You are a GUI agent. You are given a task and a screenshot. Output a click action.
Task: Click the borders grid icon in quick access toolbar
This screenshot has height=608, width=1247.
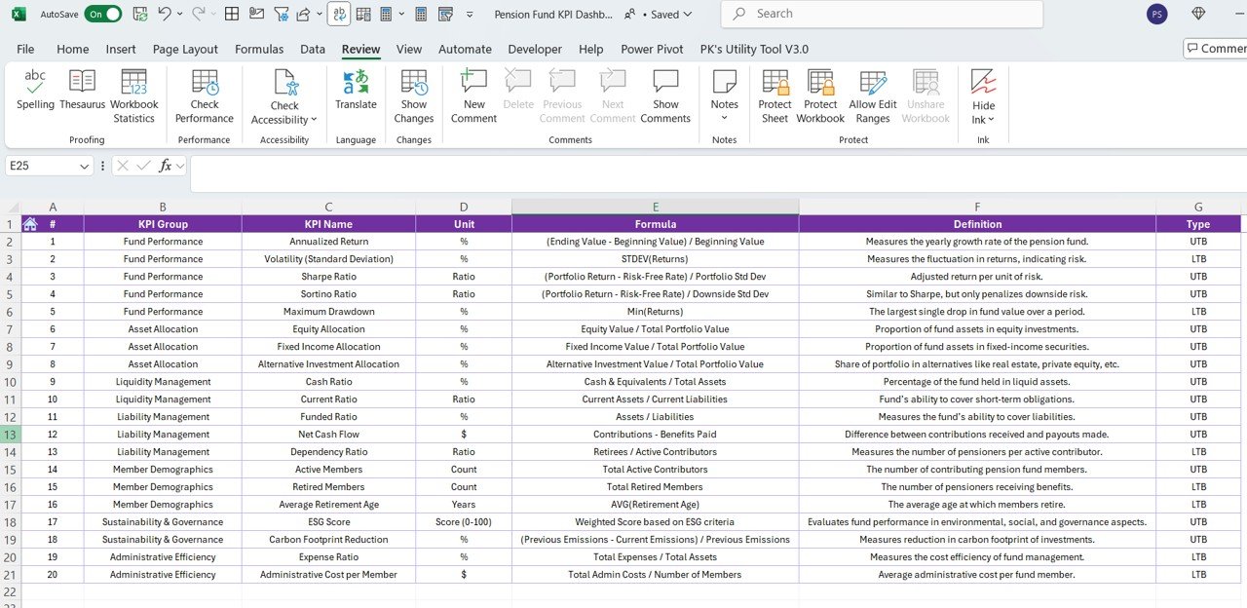pos(232,14)
